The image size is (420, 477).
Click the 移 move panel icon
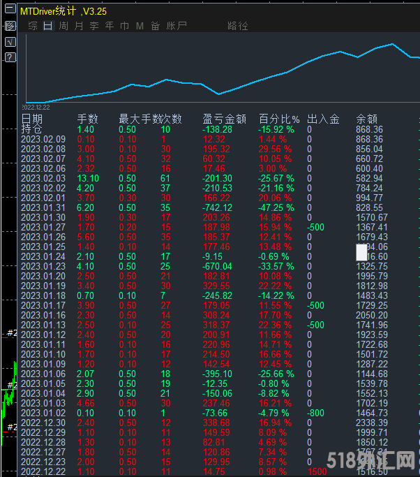pyautogui.click(x=10, y=27)
